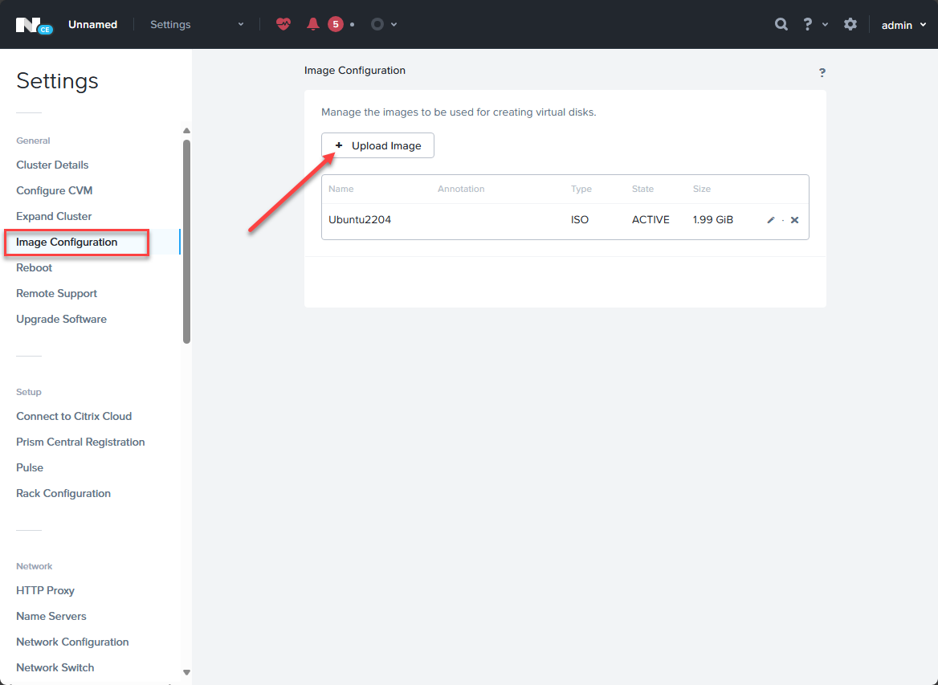Open Pulse settings
938x685 pixels.
[29, 467]
